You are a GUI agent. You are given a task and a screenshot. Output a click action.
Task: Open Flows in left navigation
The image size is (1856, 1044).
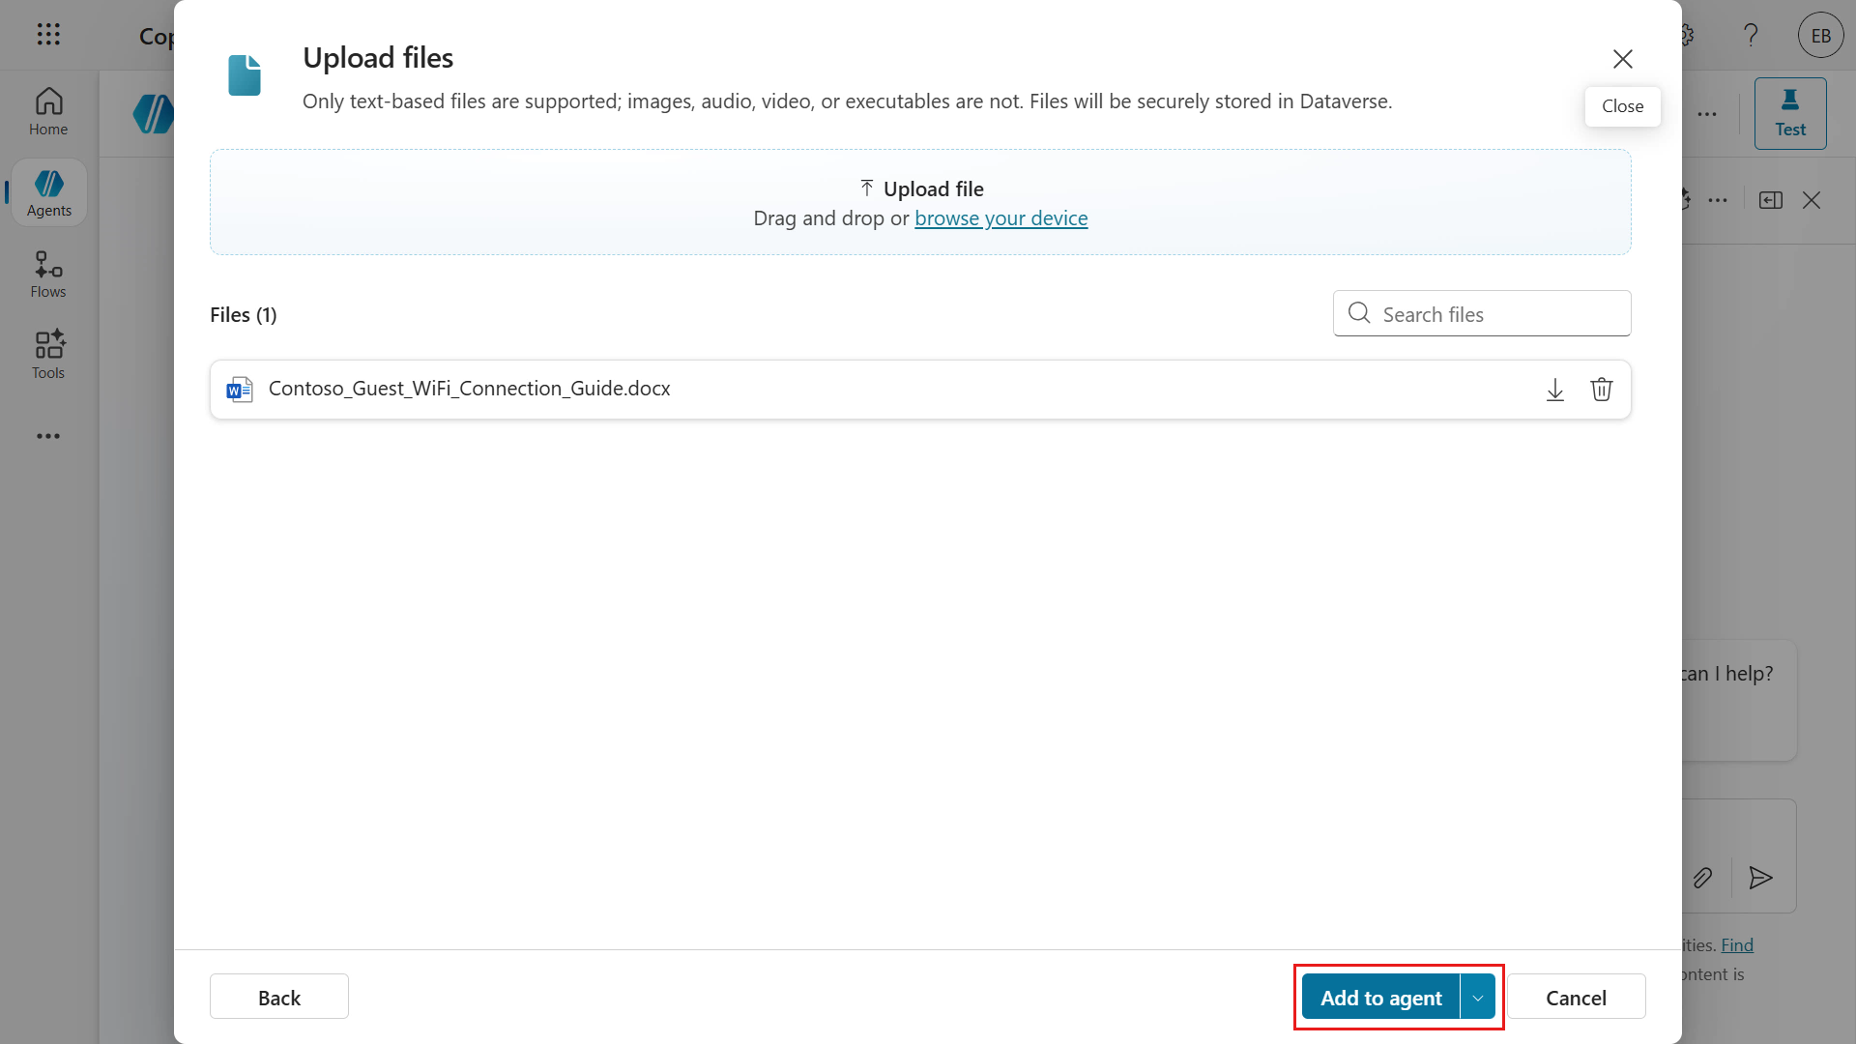click(48, 275)
